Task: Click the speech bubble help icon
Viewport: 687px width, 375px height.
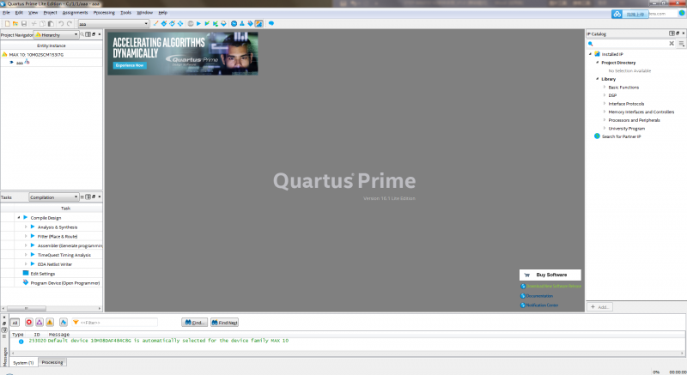Action: [271, 24]
